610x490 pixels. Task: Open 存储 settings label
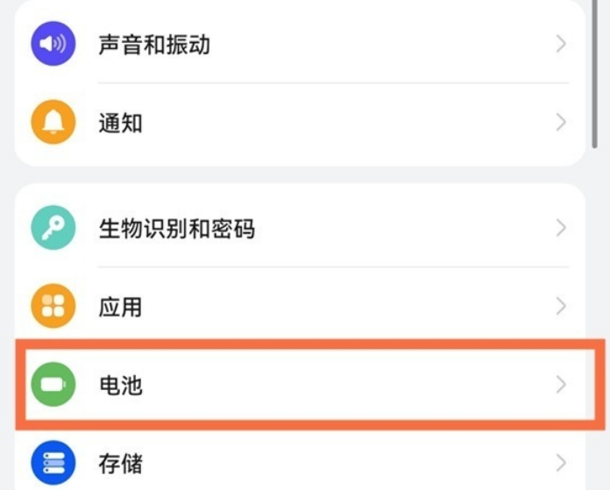(x=121, y=464)
